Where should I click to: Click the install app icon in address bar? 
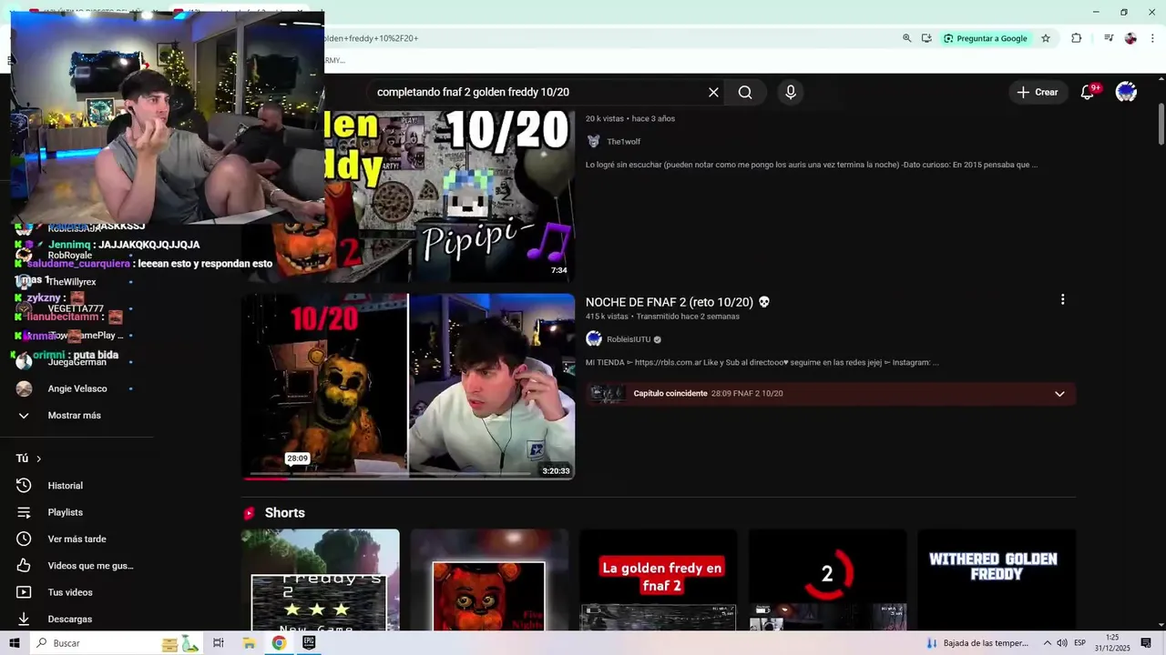coord(926,38)
